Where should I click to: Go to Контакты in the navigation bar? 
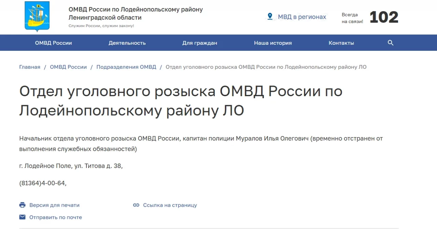[341, 43]
